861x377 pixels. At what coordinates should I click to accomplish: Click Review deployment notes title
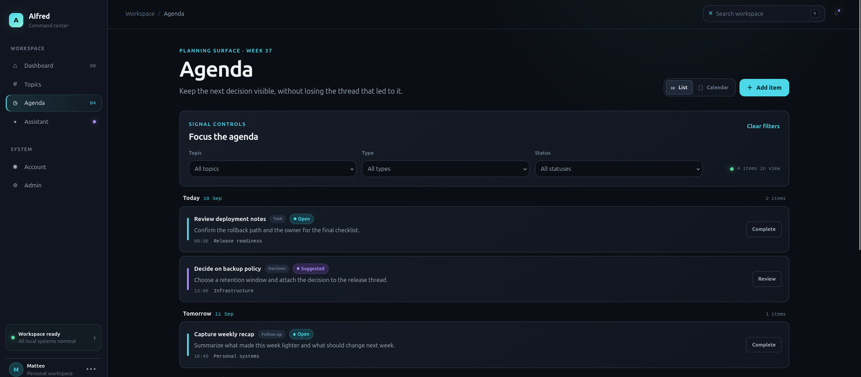click(230, 219)
